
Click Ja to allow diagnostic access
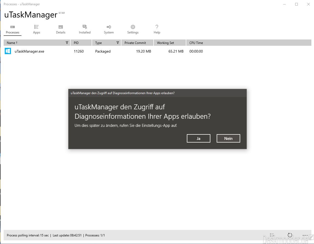click(199, 138)
